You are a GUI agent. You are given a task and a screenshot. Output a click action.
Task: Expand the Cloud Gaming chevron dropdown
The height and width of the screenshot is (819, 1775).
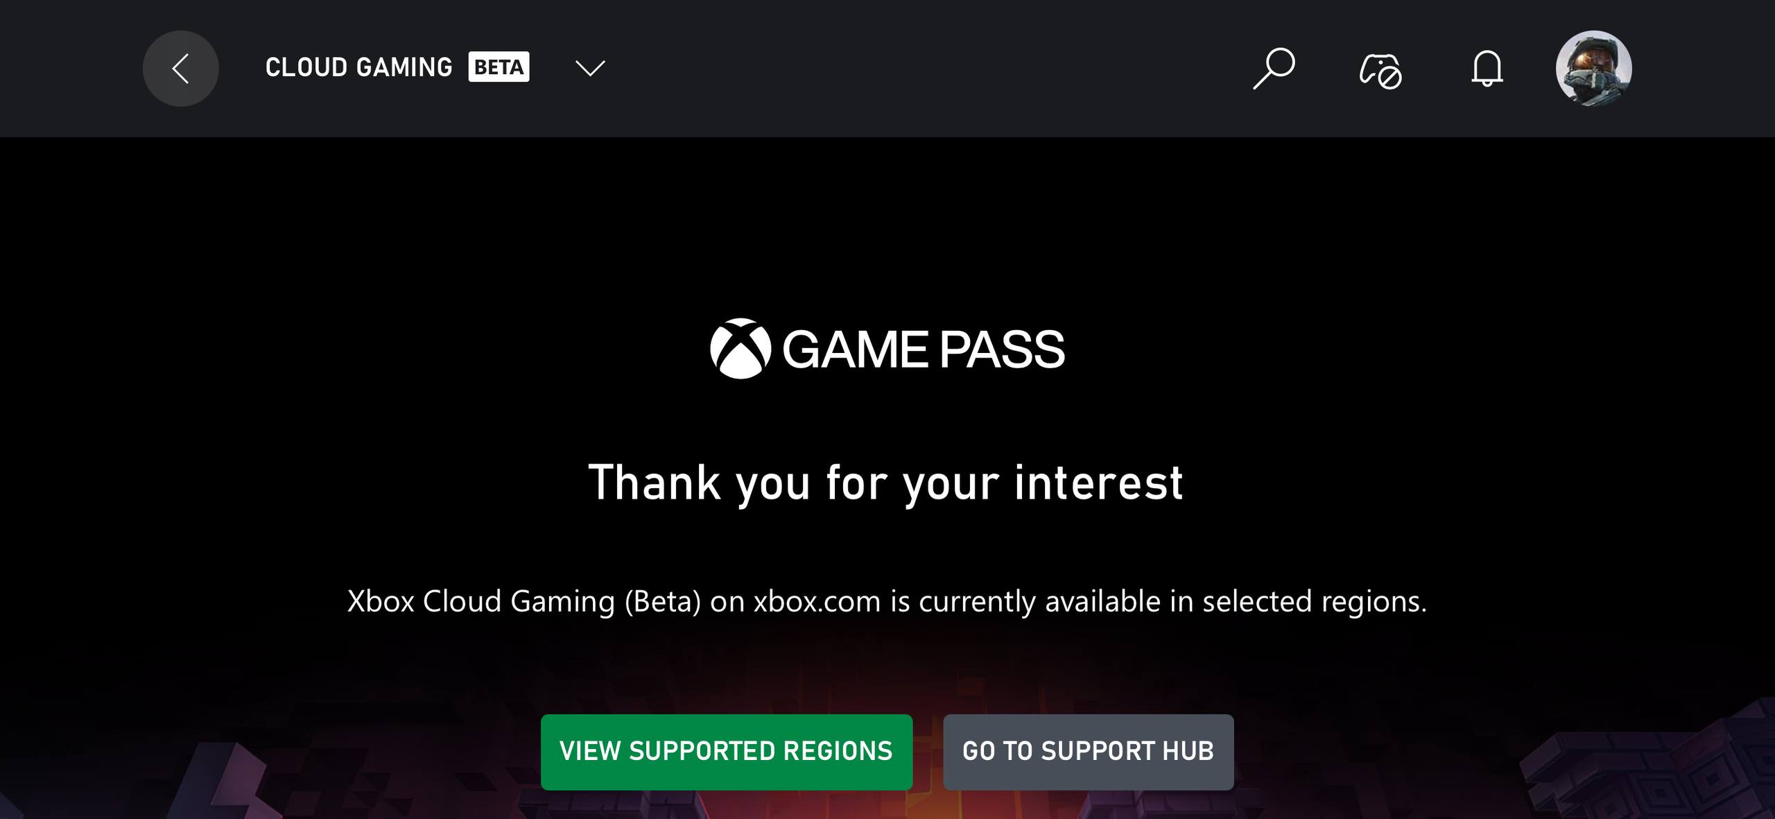tap(590, 68)
